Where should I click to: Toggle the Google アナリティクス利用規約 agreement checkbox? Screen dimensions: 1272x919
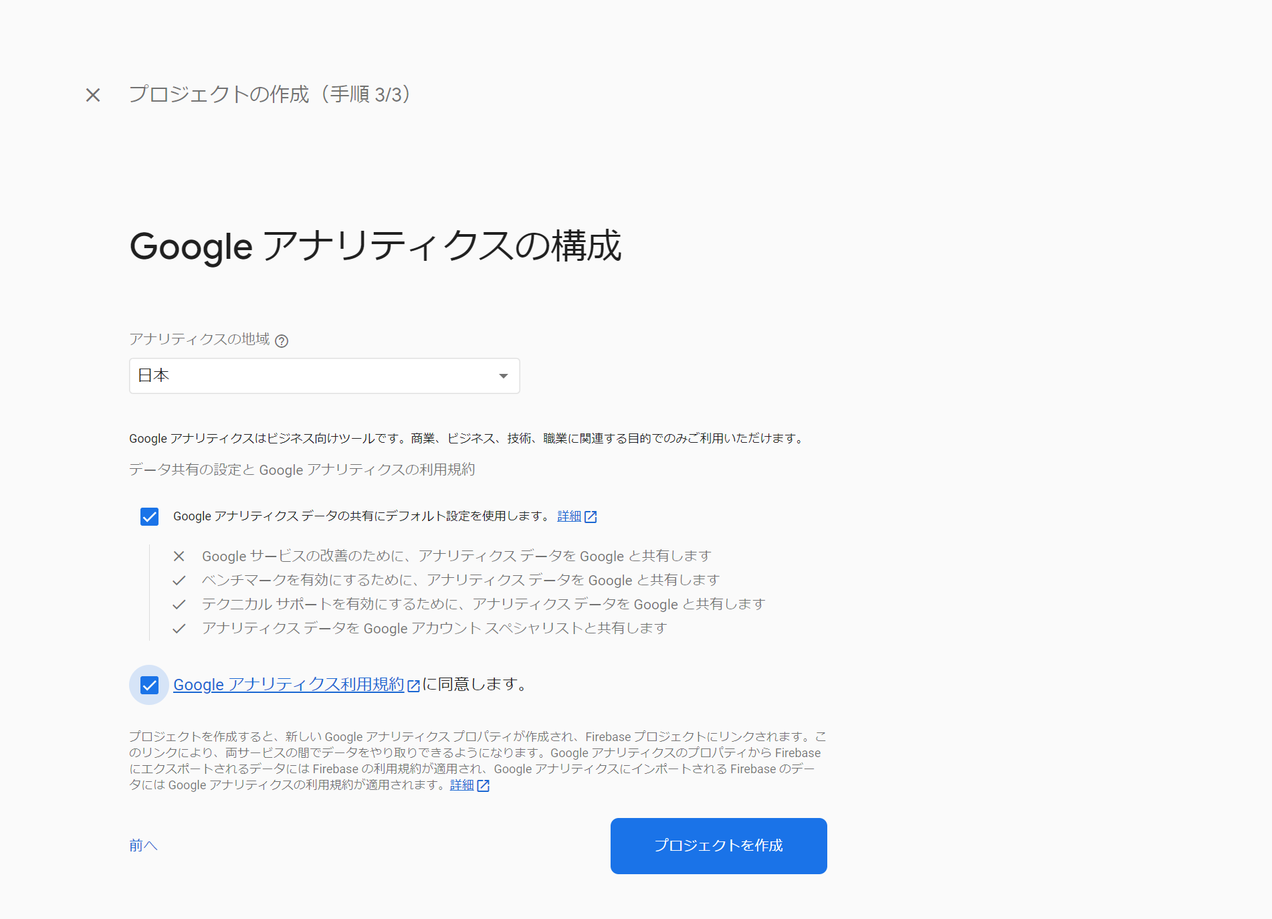tap(149, 685)
